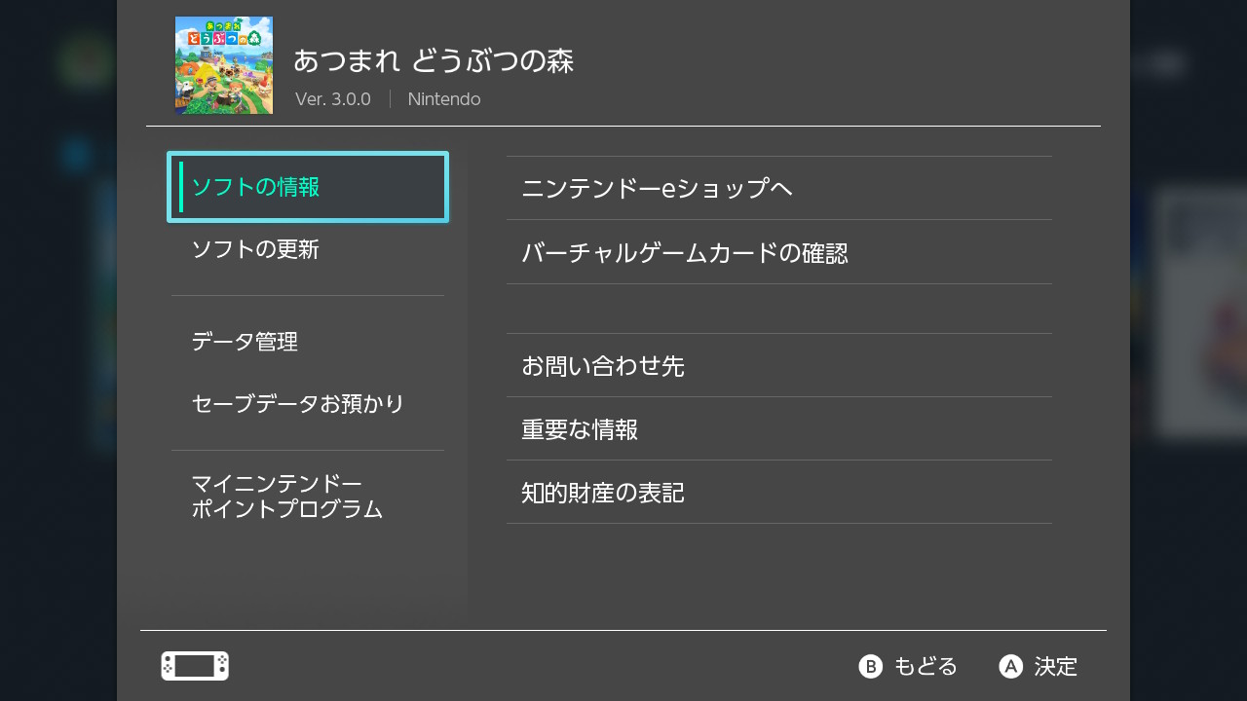Open セーブデータお預かり in the side menu

tap(298, 404)
